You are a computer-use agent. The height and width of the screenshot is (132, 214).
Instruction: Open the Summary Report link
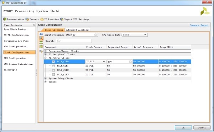click(x=199, y=25)
